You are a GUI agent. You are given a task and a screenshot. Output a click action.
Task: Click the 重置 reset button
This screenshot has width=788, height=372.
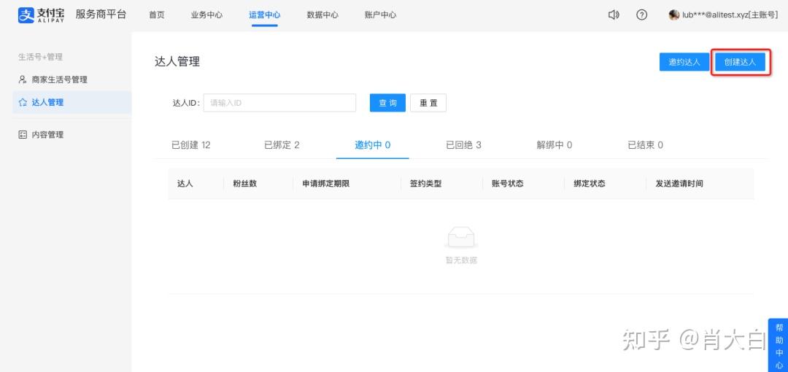pyautogui.click(x=428, y=103)
